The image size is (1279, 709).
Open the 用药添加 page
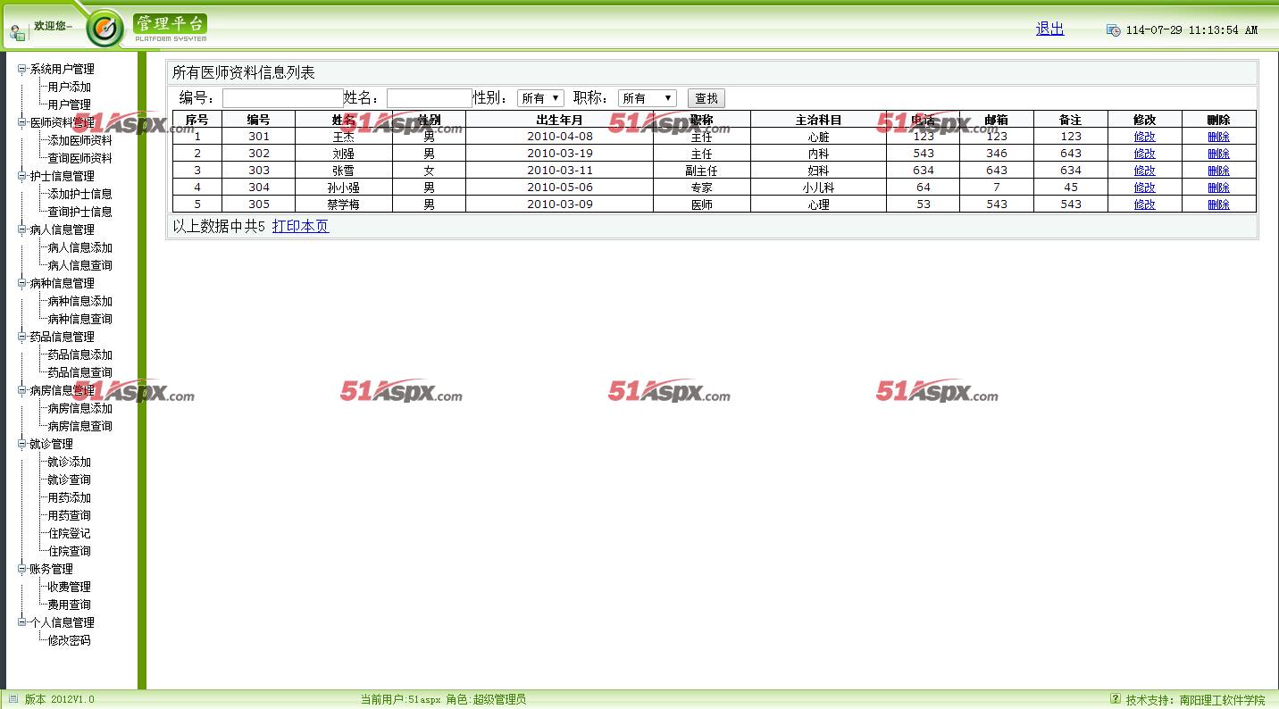69,497
